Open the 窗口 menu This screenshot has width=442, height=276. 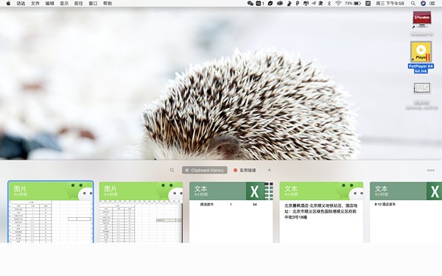(93, 4)
